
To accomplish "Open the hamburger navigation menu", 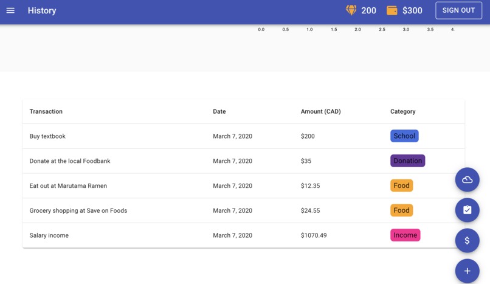I will [10, 10].
